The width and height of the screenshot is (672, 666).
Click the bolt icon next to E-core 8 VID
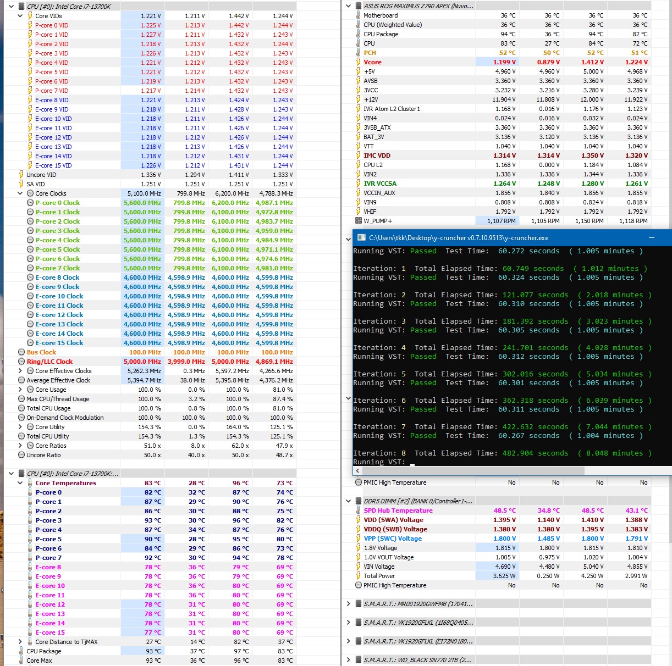[x=30, y=100]
